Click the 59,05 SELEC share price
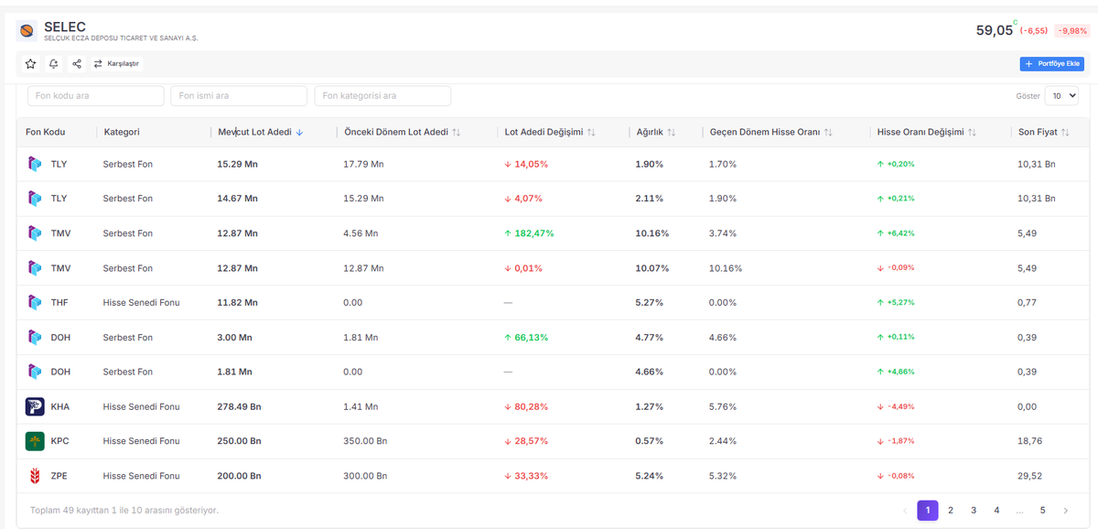 pyautogui.click(x=995, y=30)
